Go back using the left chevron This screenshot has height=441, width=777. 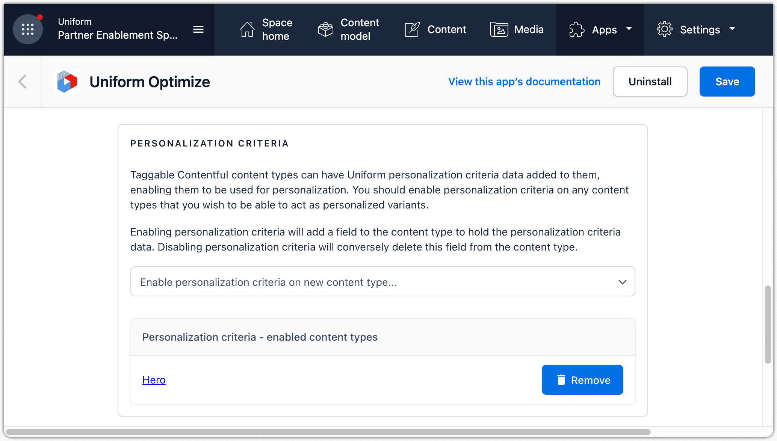[x=23, y=82]
